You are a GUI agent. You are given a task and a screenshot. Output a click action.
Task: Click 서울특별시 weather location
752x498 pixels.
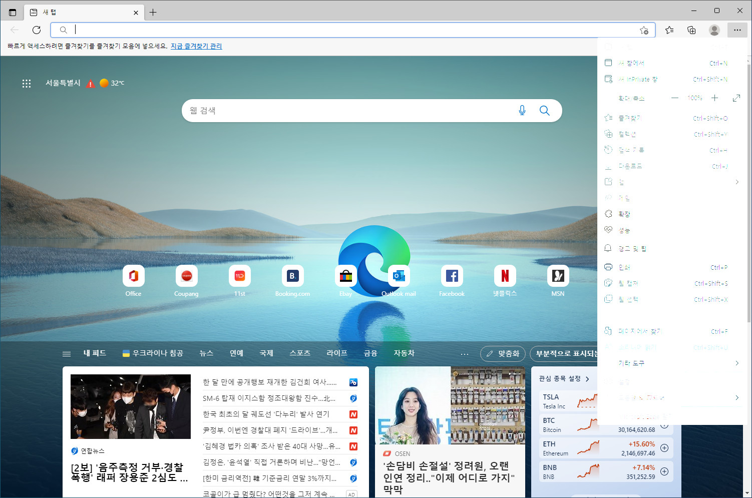[63, 83]
